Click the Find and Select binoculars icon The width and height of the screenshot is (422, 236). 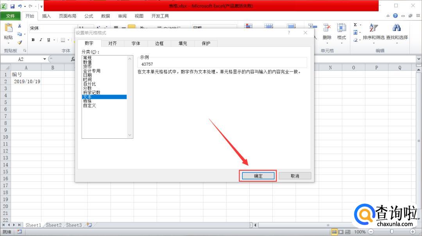pyautogui.click(x=397, y=28)
